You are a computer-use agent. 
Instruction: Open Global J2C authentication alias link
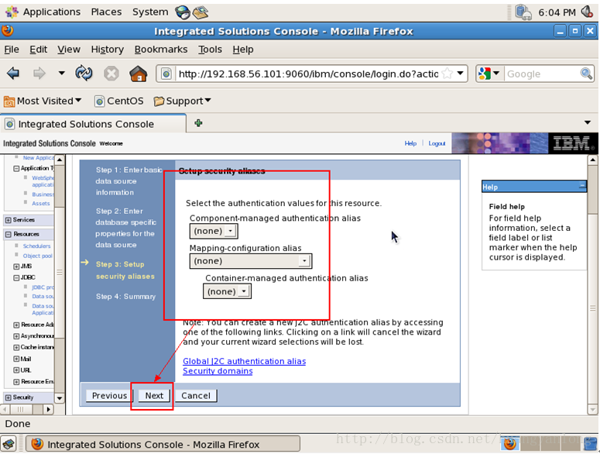(244, 361)
